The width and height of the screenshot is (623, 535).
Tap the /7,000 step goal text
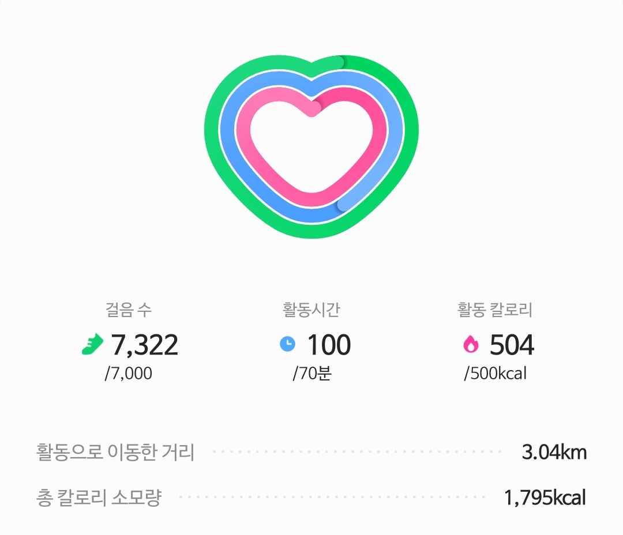coord(129,374)
